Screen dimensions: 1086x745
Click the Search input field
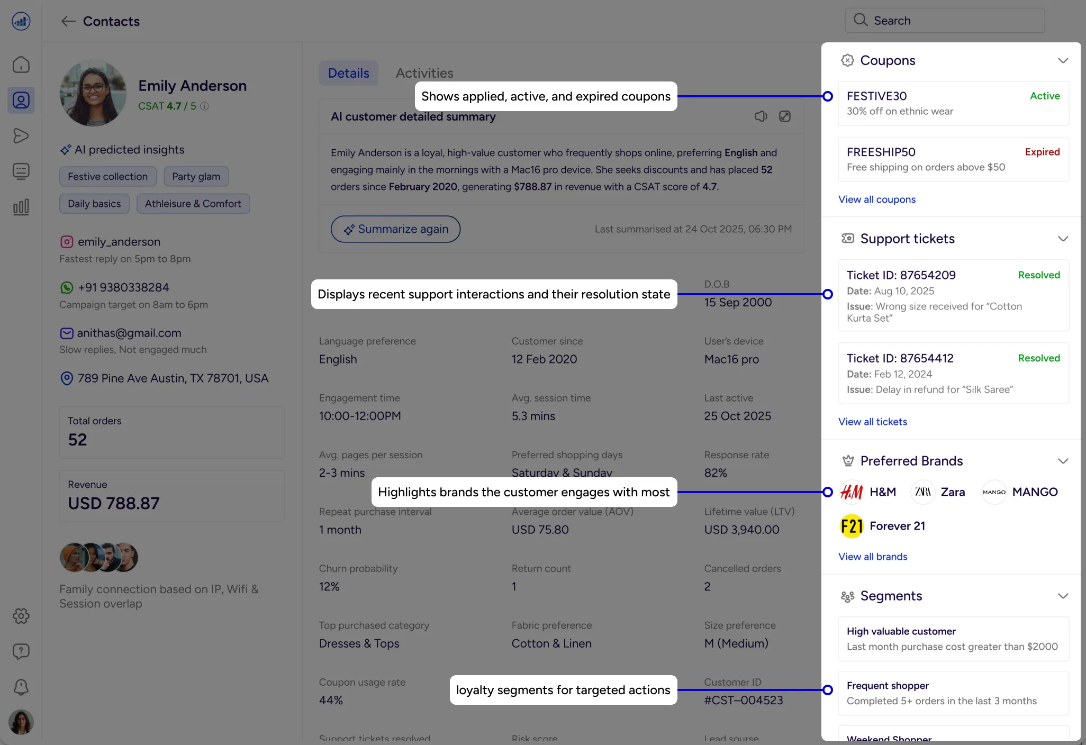click(945, 21)
